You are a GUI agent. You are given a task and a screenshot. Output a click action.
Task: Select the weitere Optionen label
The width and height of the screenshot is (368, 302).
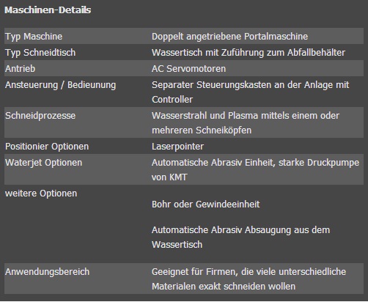41,194
